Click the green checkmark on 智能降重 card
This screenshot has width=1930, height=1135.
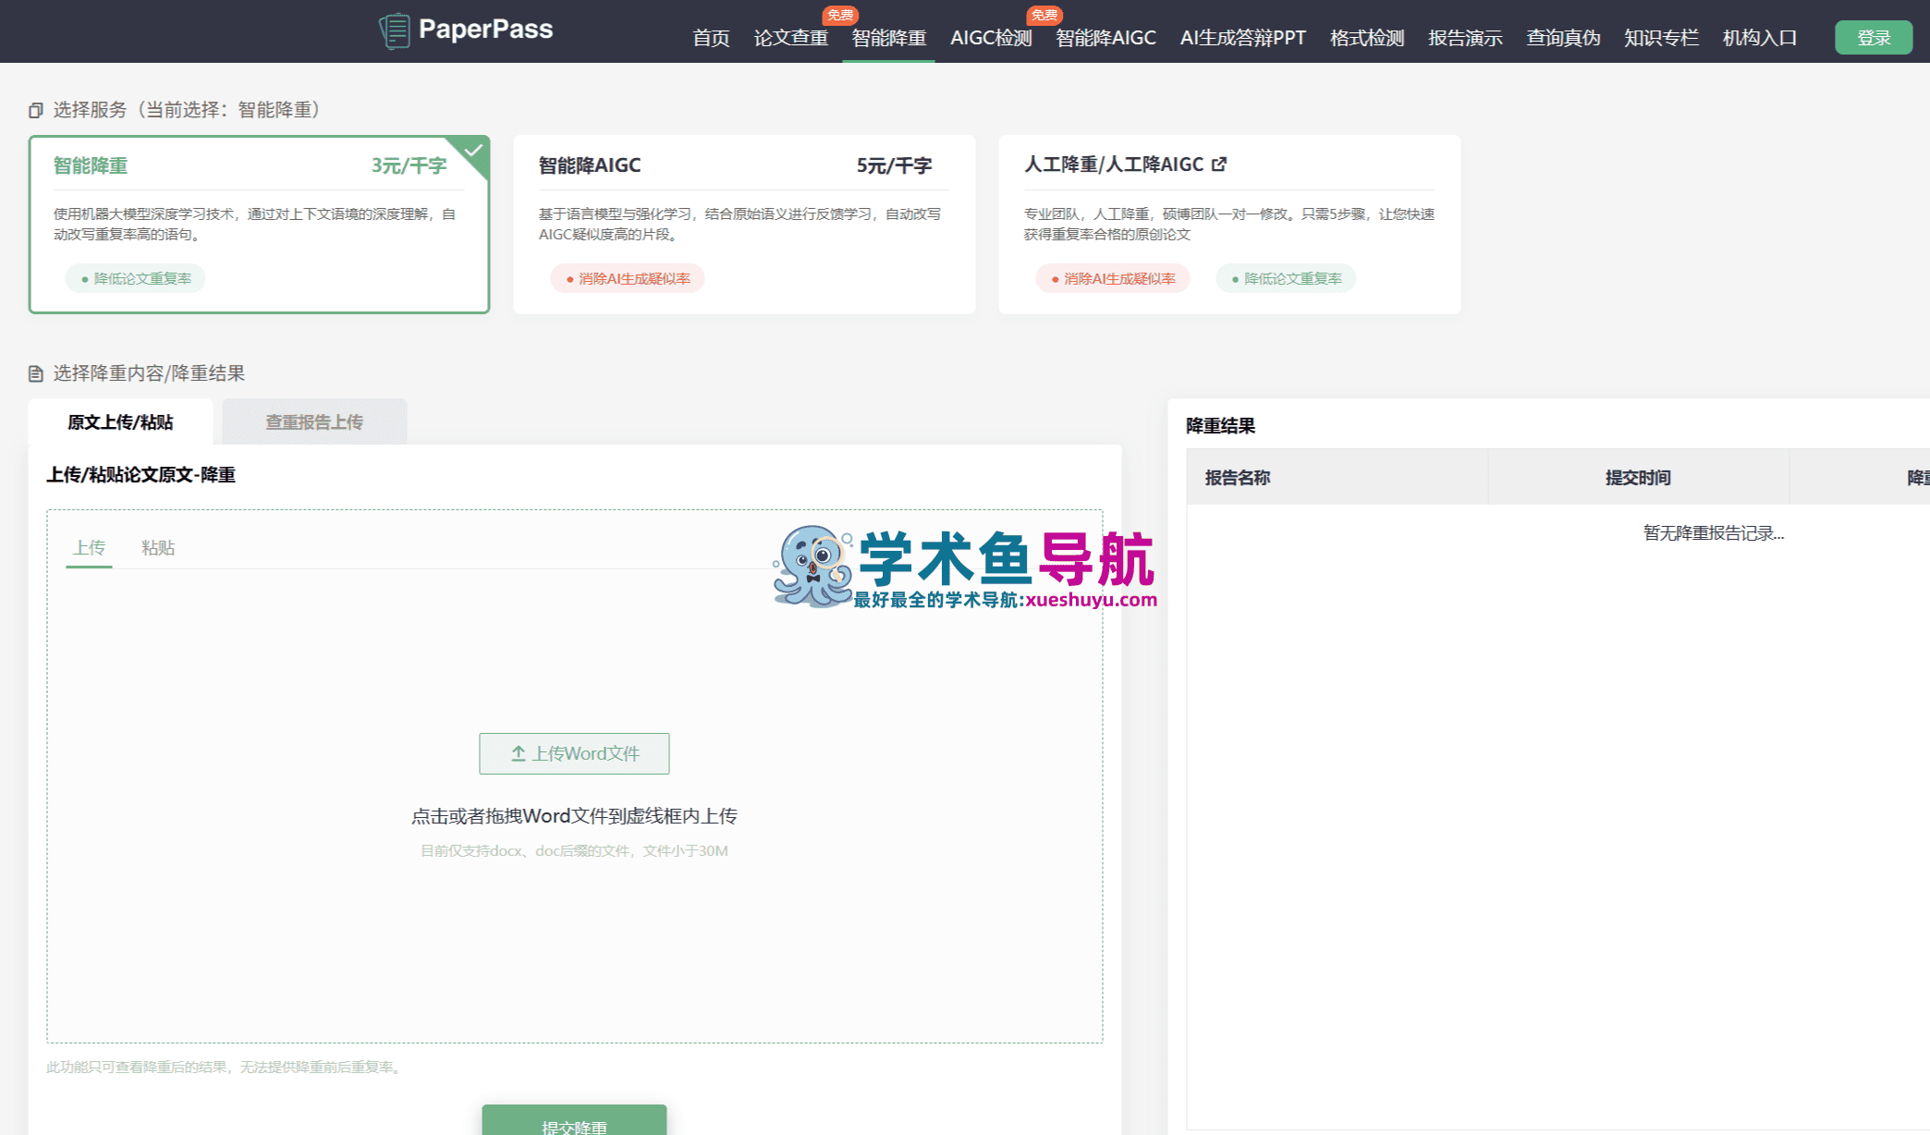475,148
